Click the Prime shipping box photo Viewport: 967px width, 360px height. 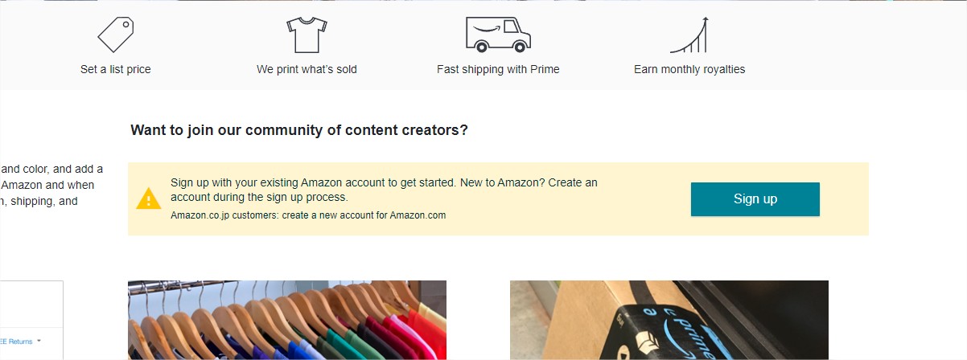669,320
